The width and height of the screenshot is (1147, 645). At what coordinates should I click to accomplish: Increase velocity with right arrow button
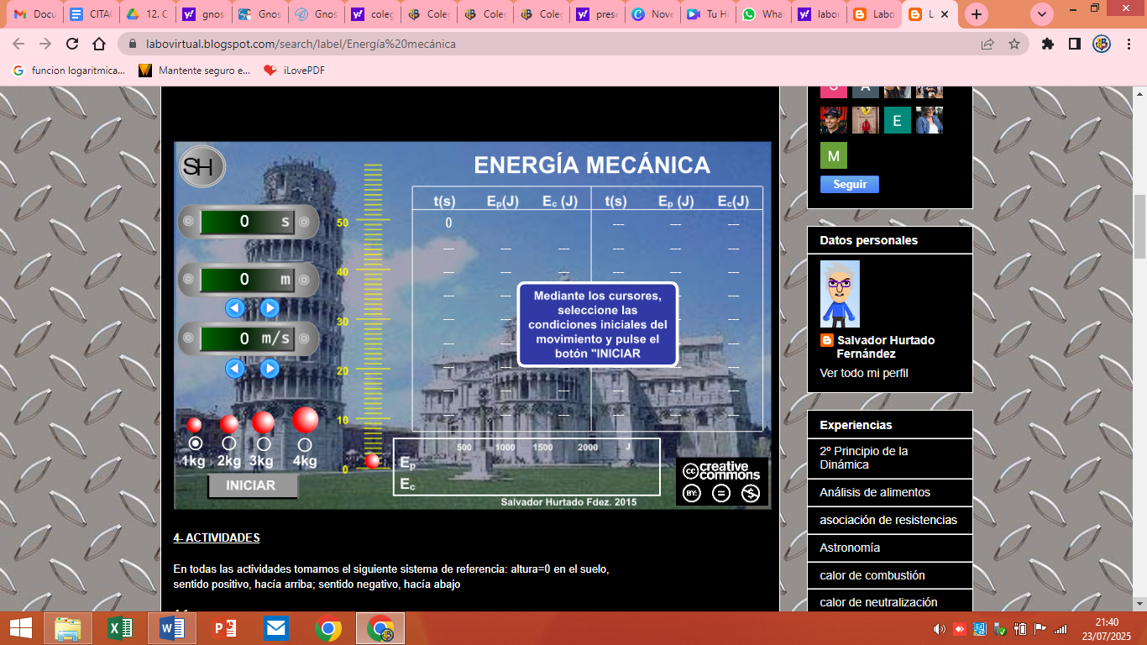tap(270, 369)
